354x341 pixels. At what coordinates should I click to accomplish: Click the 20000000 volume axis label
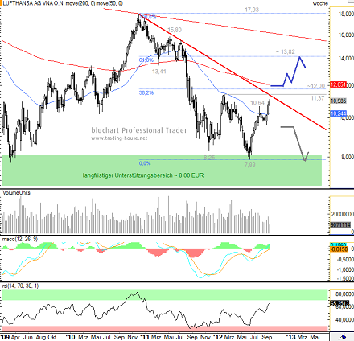pos(343,214)
